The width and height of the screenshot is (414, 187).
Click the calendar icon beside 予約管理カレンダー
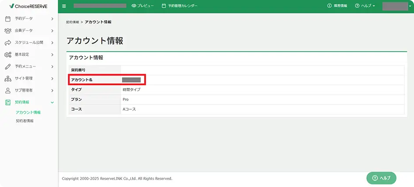[164, 6]
